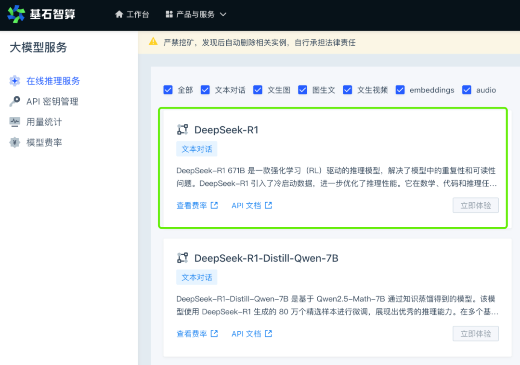The image size is (520, 365).
Task: Click the 文本对话 tag under DeepSeek-R1-Distill-Qwen-7B
Action: pyautogui.click(x=196, y=277)
